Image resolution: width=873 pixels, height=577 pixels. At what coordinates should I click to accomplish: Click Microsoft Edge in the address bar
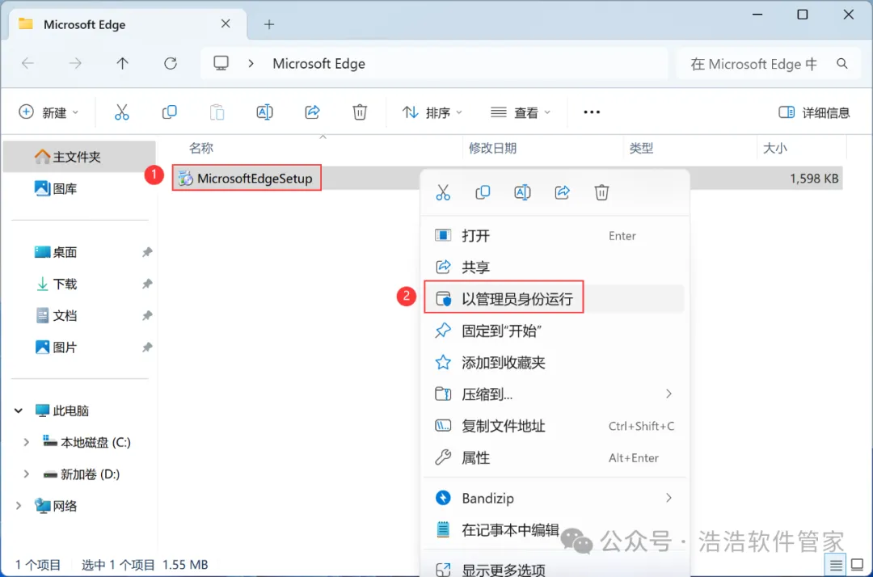pyautogui.click(x=319, y=63)
